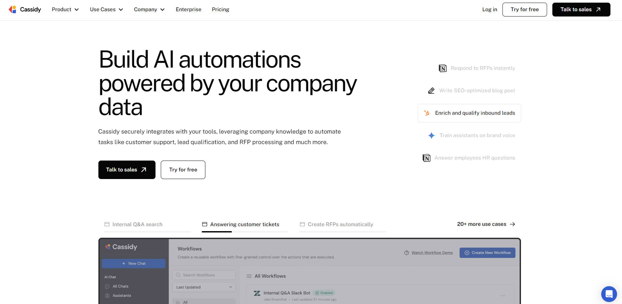Click window icon on customer tickets tab
This screenshot has height=304, width=622.
[205, 224]
